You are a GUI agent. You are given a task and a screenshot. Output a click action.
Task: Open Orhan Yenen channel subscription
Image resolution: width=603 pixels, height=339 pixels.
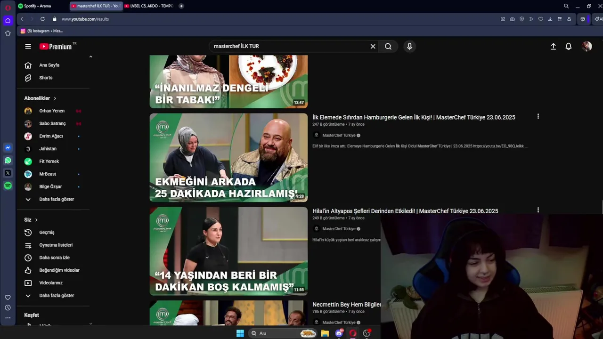coord(53,111)
